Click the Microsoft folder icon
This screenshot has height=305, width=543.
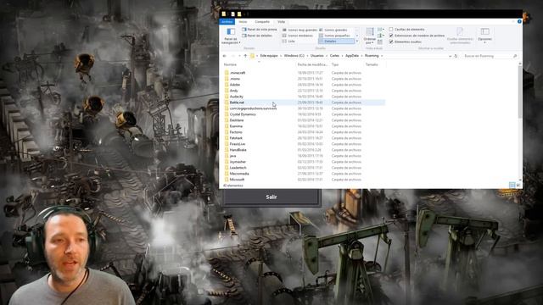click(227, 180)
